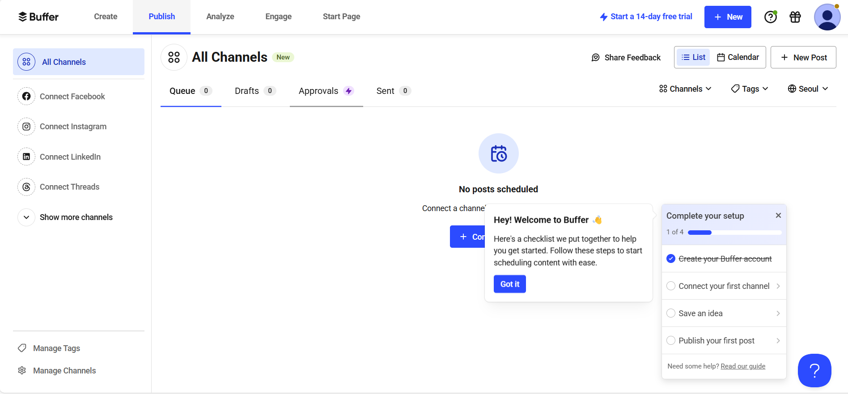Click the setup progress bar
Viewport: 848px width, 394px height.
(735, 233)
